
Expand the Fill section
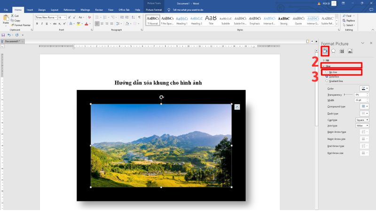327,60
